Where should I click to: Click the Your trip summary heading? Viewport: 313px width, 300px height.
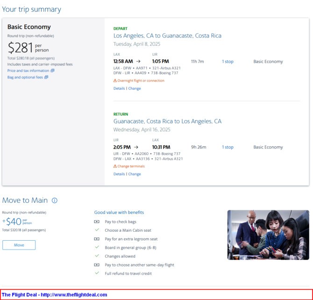(32, 9)
